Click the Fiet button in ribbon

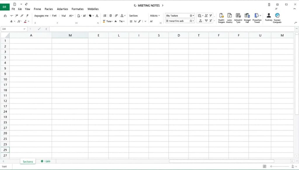coord(54,16)
